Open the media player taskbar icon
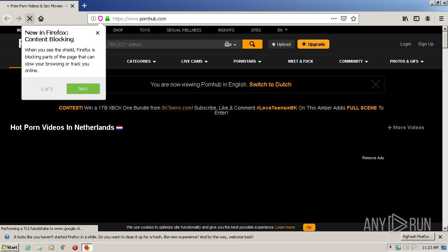The width and height of the screenshot is (448, 252). [51, 247]
